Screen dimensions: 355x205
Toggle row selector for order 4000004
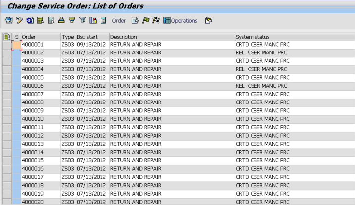[7, 69]
